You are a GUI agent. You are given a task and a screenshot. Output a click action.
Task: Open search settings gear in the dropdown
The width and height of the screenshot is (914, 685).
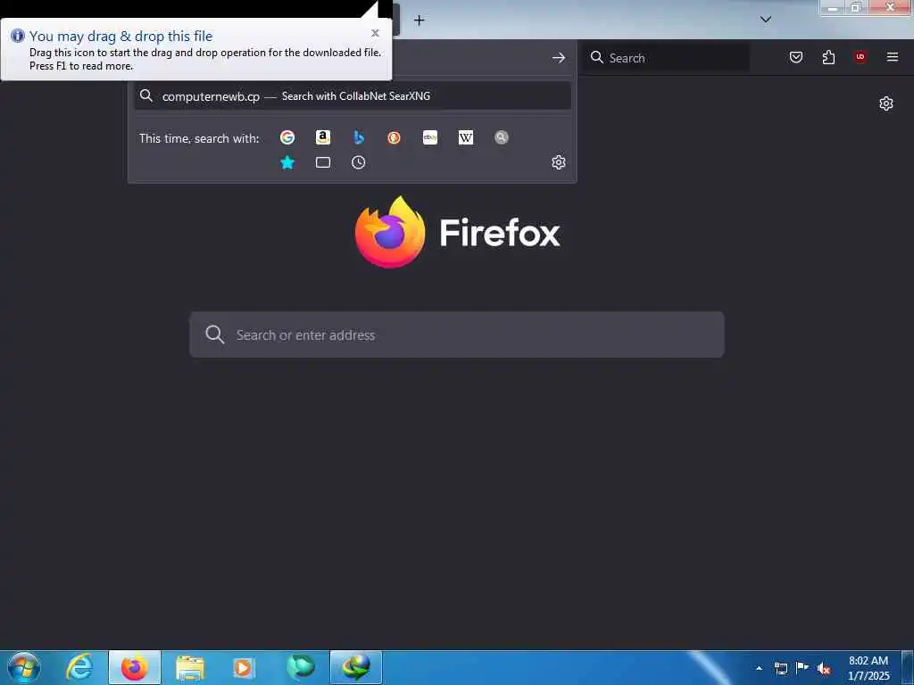[559, 162]
